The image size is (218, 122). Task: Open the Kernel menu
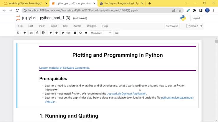point(77,26)
